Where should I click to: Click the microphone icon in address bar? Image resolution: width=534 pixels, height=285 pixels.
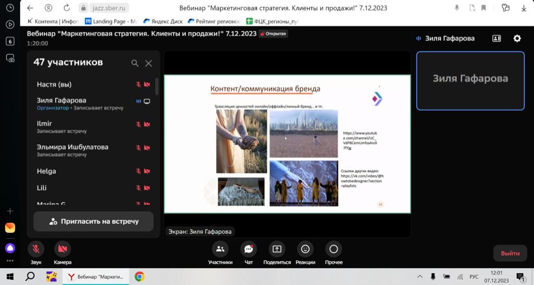457,8
